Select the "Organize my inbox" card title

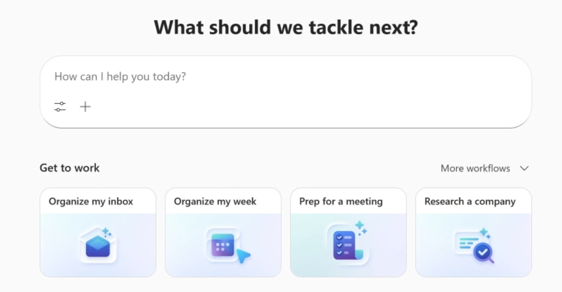point(91,201)
